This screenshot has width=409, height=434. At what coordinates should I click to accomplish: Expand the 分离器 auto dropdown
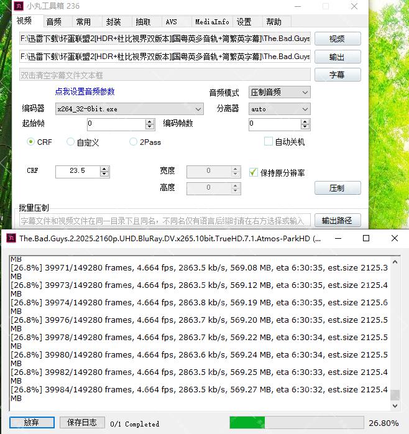(280, 109)
